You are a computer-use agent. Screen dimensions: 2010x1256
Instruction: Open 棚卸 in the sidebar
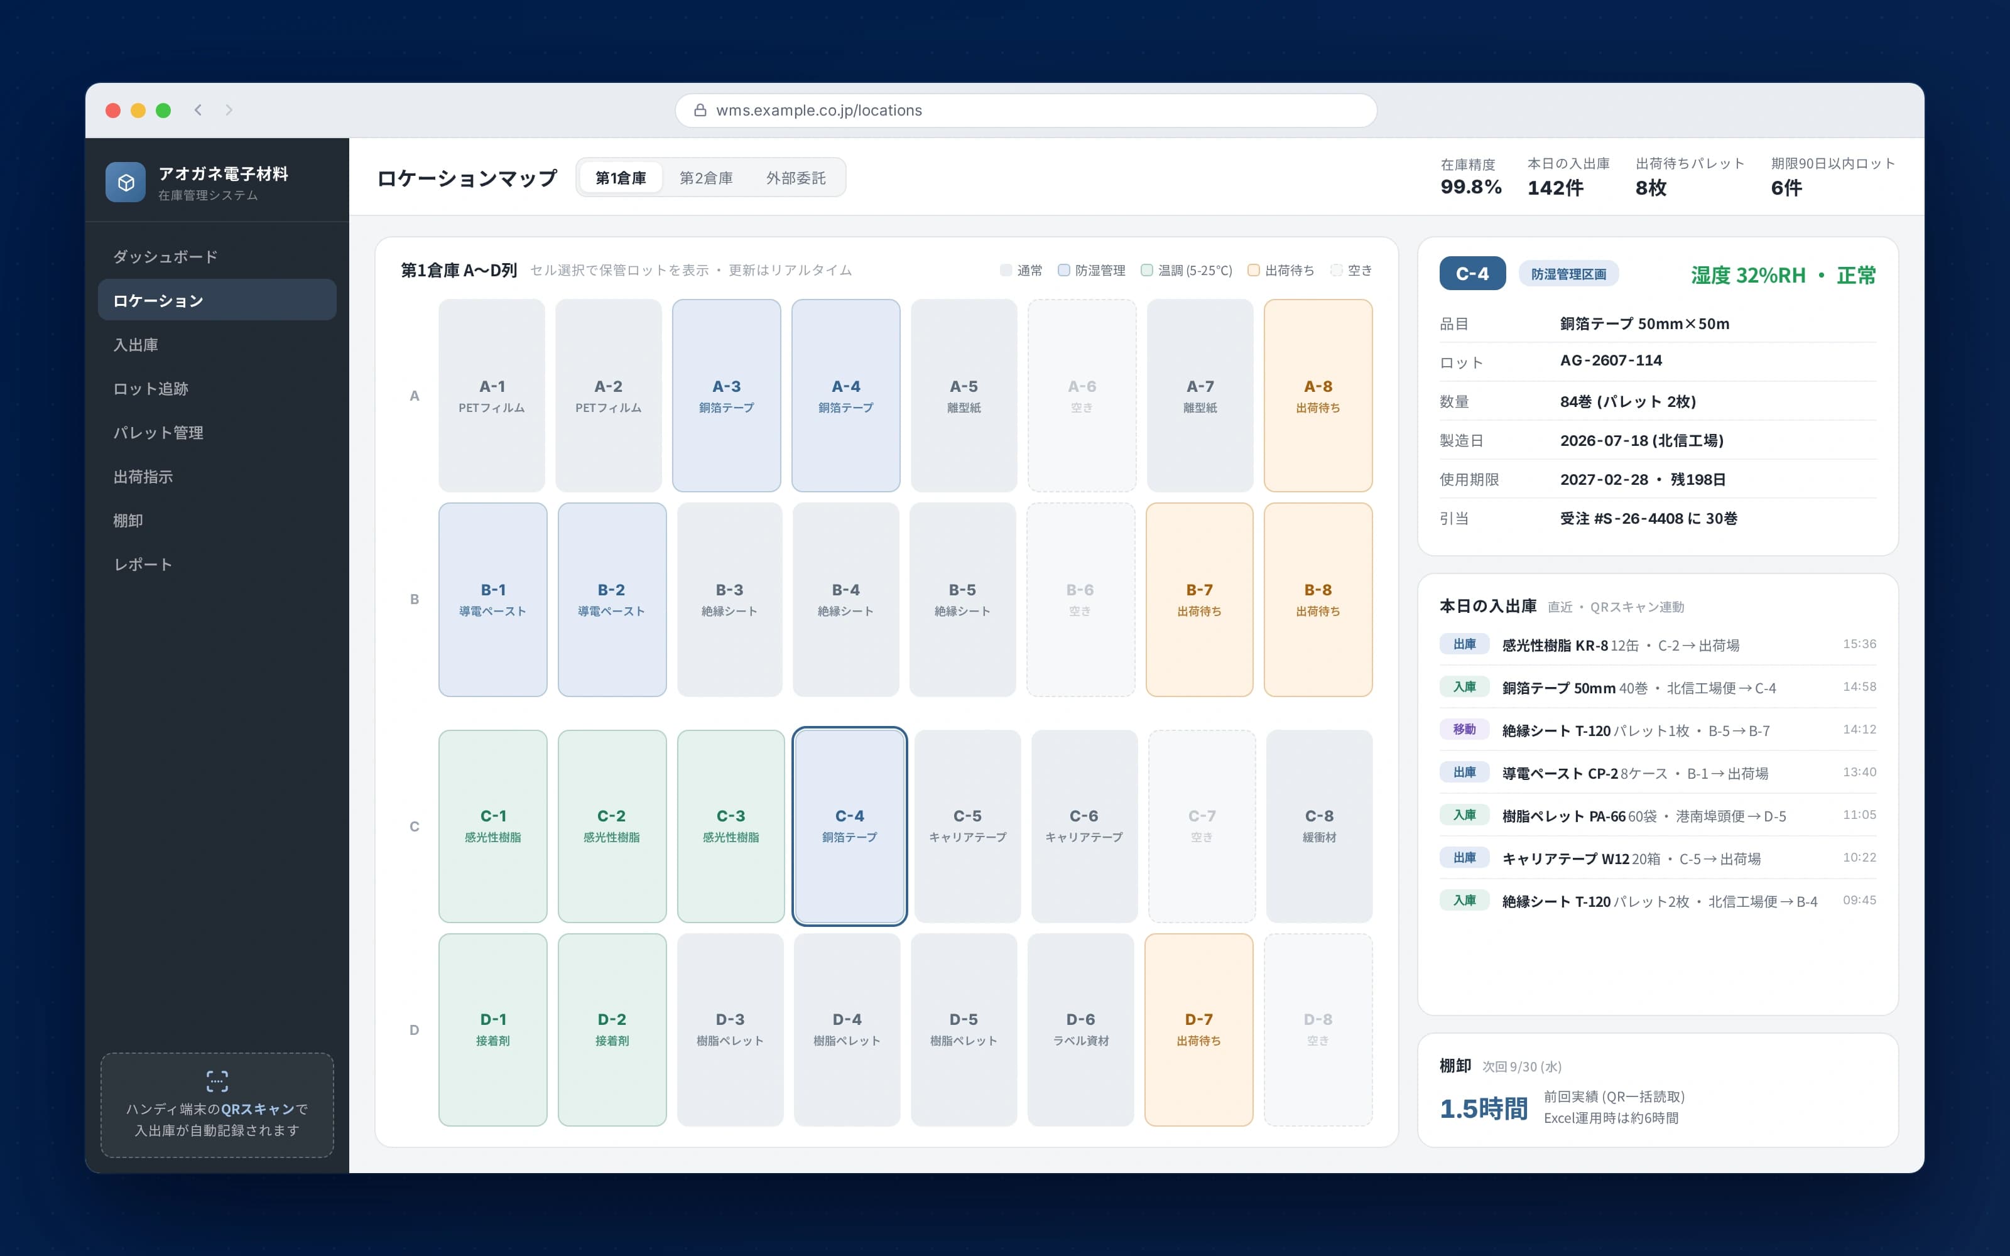click(x=217, y=521)
